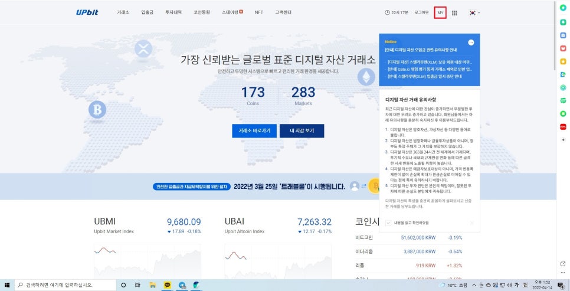The height and width of the screenshot is (291, 570).
Task: Open notice about Gate.io 위험 평가
Action: click(x=430, y=69)
